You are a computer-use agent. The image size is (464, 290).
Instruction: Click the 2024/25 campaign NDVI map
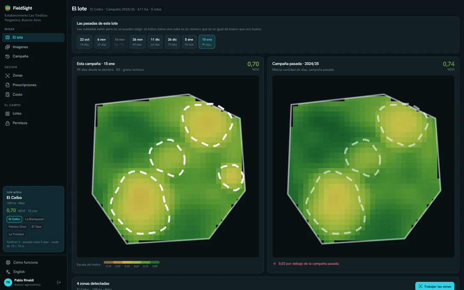pos(363,166)
